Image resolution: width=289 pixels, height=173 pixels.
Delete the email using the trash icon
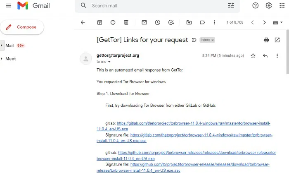(x=126, y=22)
